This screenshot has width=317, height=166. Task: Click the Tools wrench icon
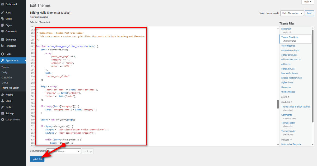pyautogui.click(x=3, y=107)
